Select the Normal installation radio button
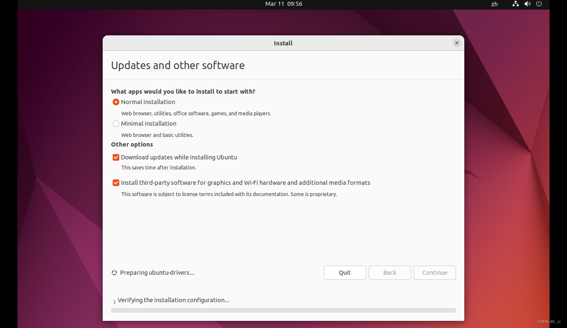Screen dimensions: 567x328 tap(116, 102)
